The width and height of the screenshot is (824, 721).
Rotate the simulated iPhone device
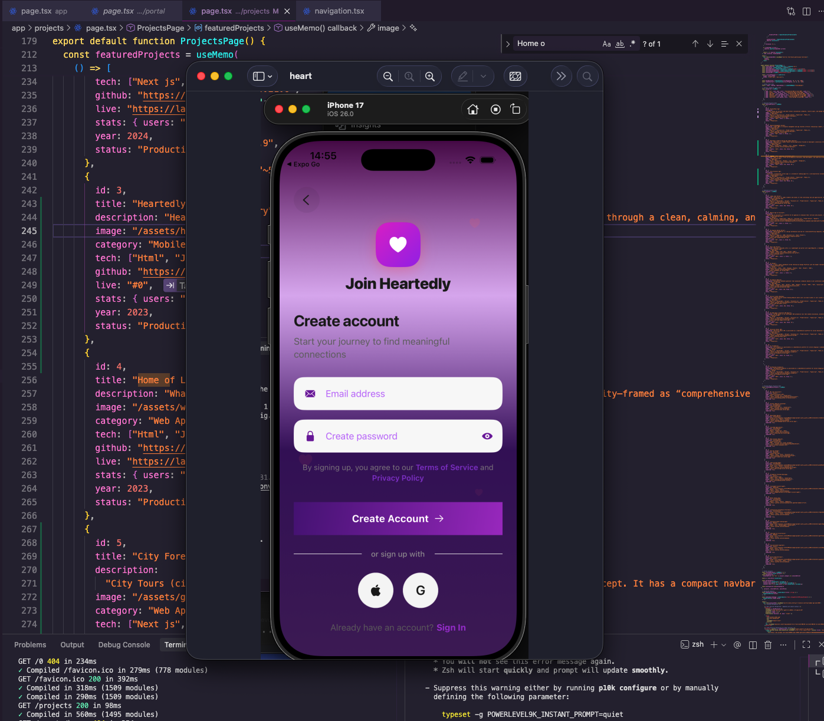click(515, 109)
